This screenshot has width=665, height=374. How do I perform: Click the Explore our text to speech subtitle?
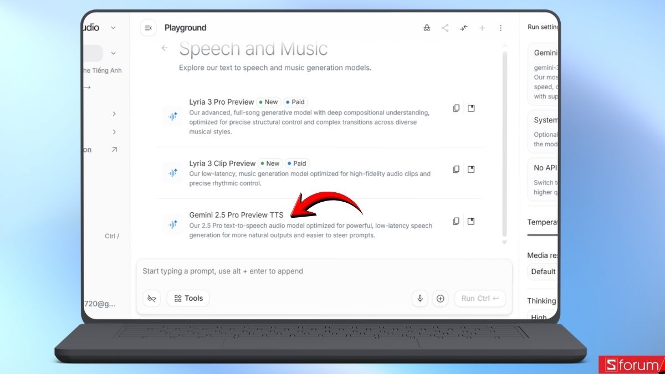tap(275, 68)
